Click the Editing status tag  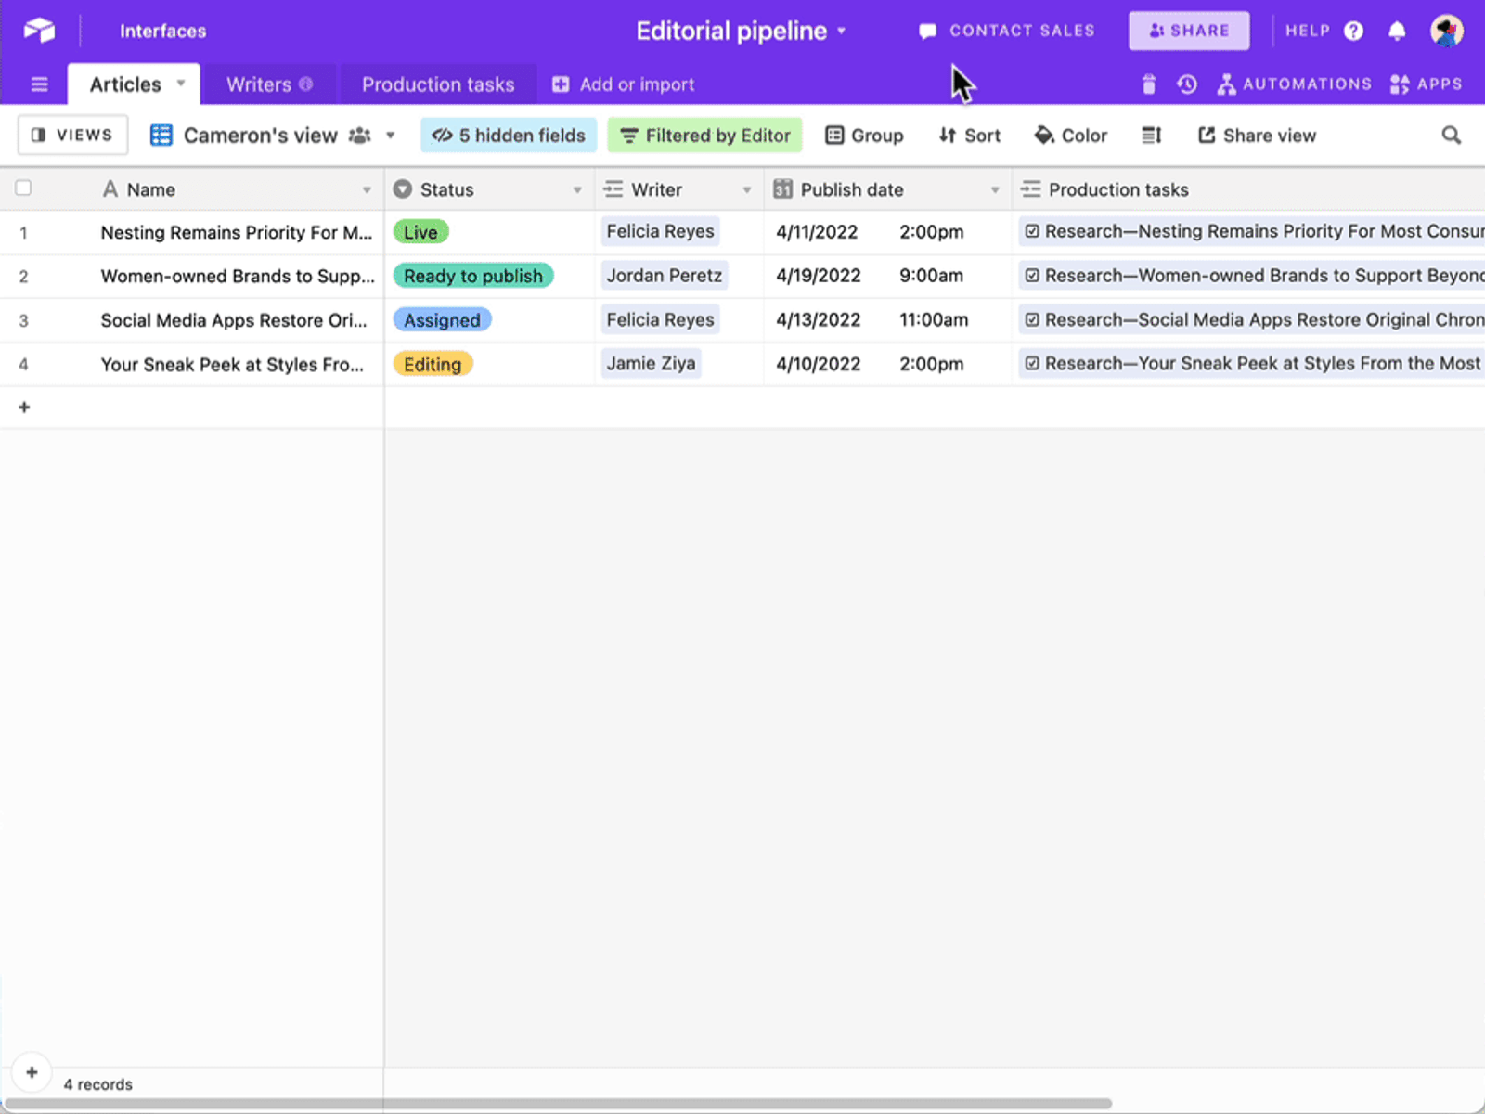pyautogui.click(x=433, y=364)
